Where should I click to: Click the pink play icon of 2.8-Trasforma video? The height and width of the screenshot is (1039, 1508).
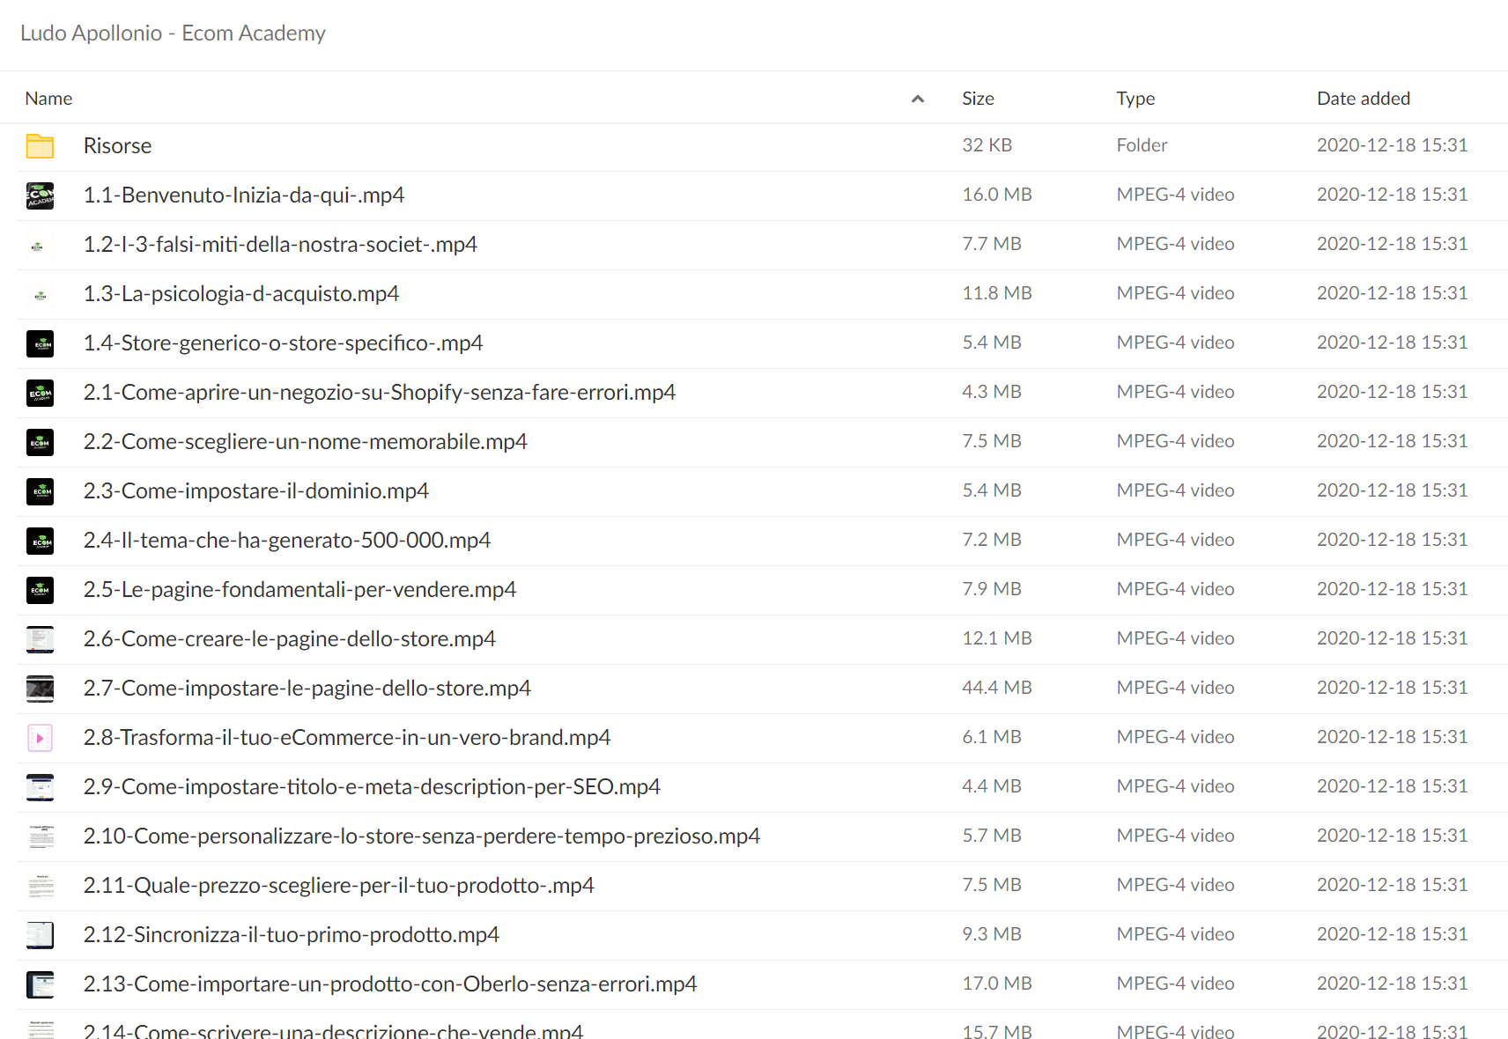[x=40, y=737]
